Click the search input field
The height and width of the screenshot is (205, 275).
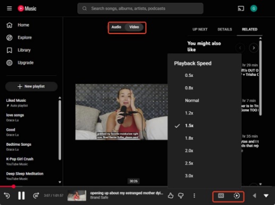[x=141, y=8]
